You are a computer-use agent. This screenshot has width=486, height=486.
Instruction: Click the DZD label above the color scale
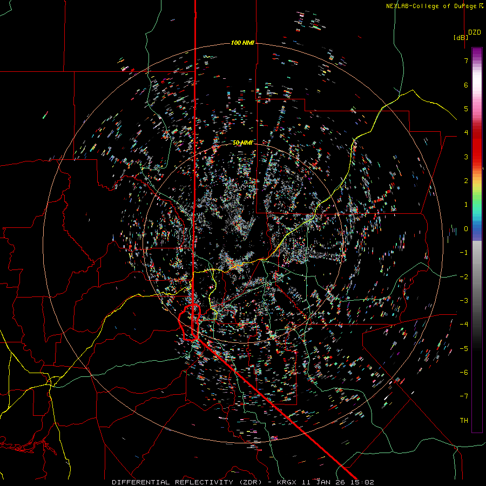click(475, 32)
